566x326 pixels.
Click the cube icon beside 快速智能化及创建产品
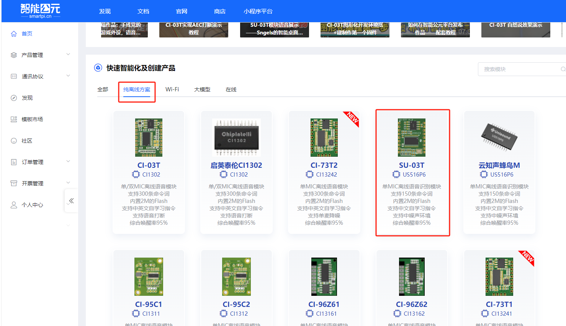coord(98,68)
